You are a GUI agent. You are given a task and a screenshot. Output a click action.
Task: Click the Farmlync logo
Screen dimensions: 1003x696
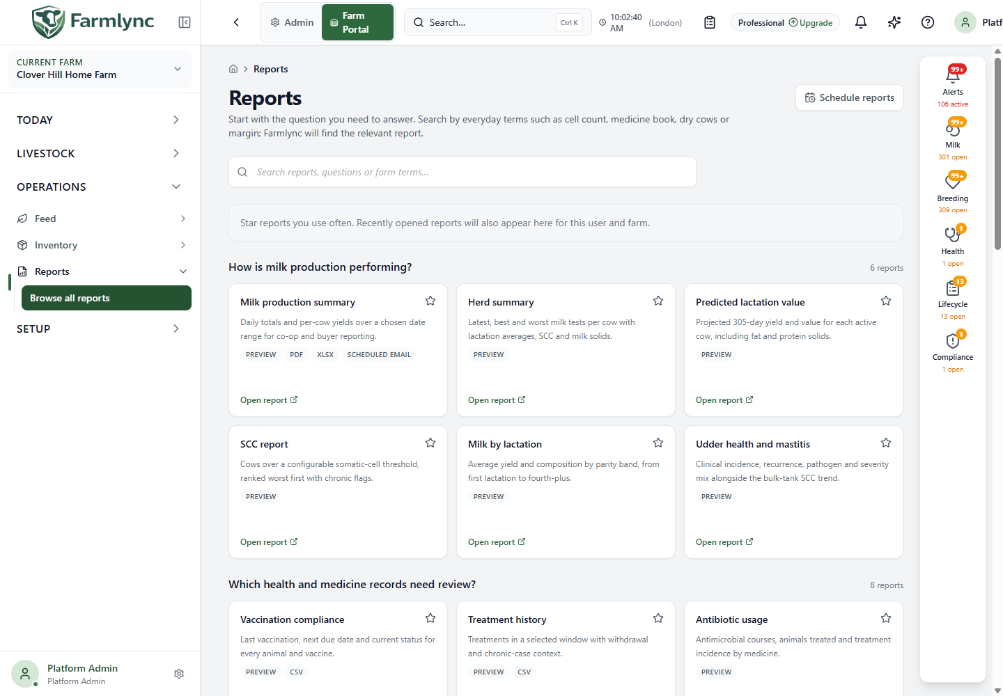(x=93, y=22)
